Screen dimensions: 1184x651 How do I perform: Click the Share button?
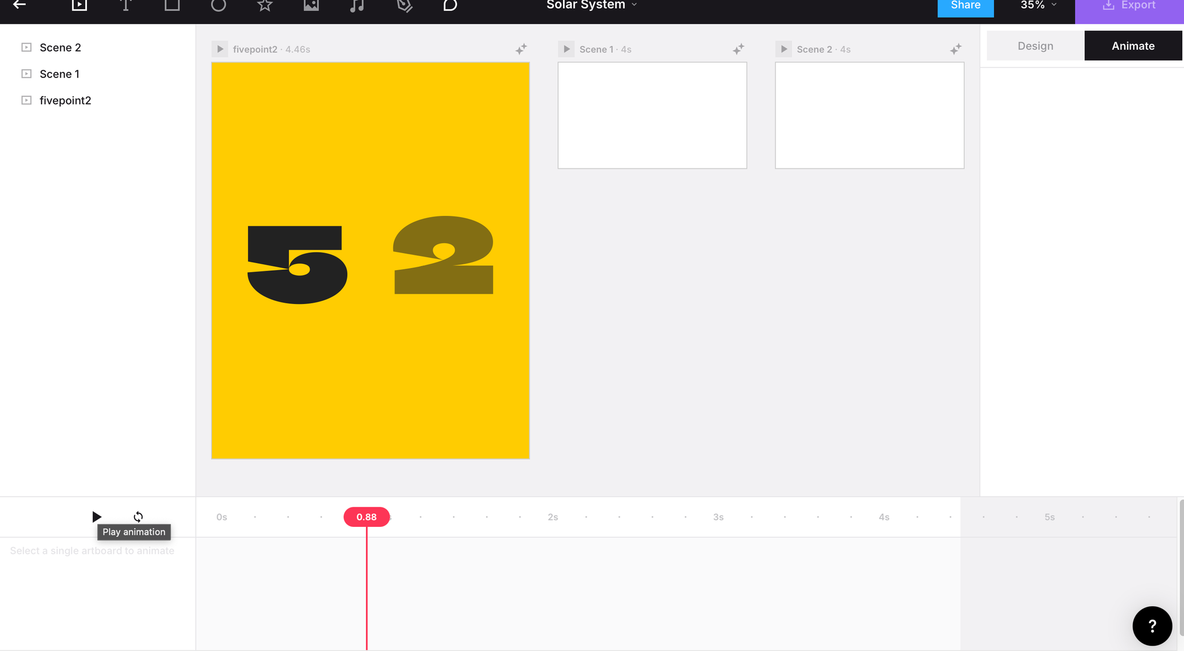pyautogui.click(x=965, y=6)
